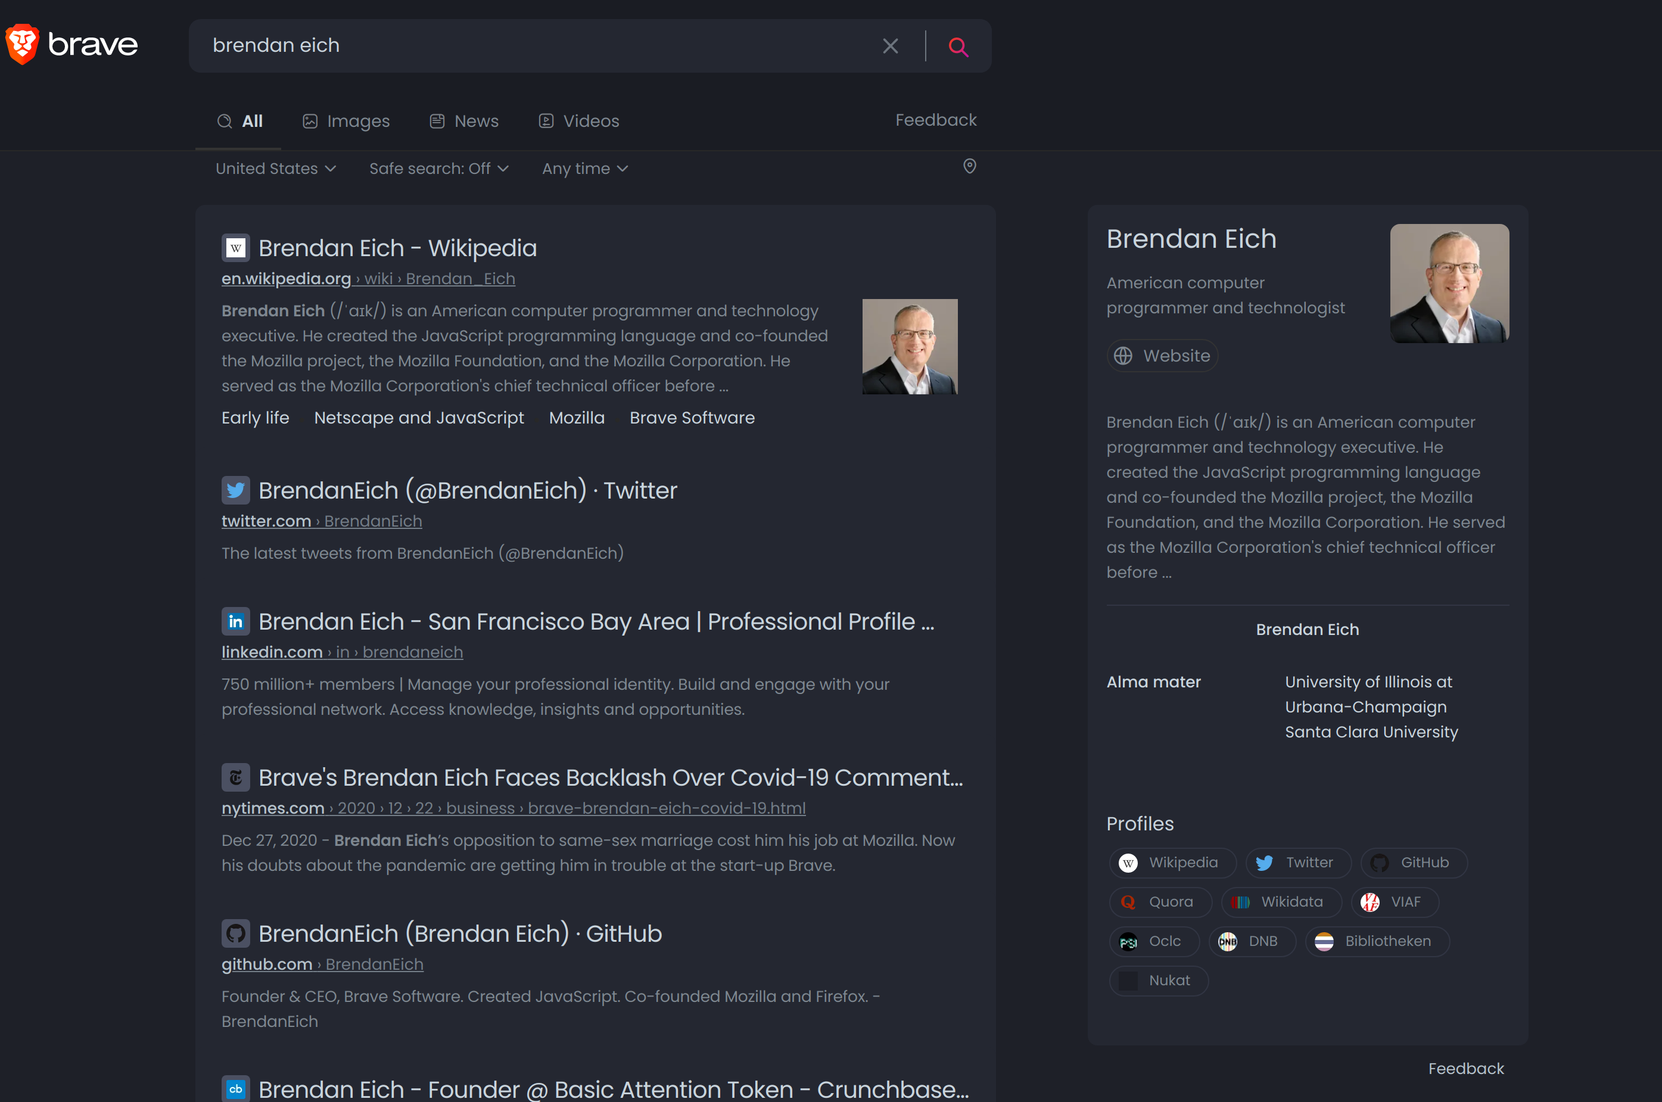Click the LinkedIn favicon in results
The width and height of the screenshot is (1662, 1102).
[235, 622]
